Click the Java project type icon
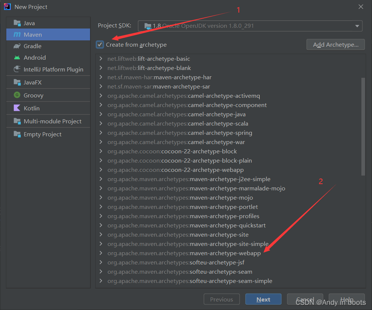 pyautogui.click(x=17, y=23)
